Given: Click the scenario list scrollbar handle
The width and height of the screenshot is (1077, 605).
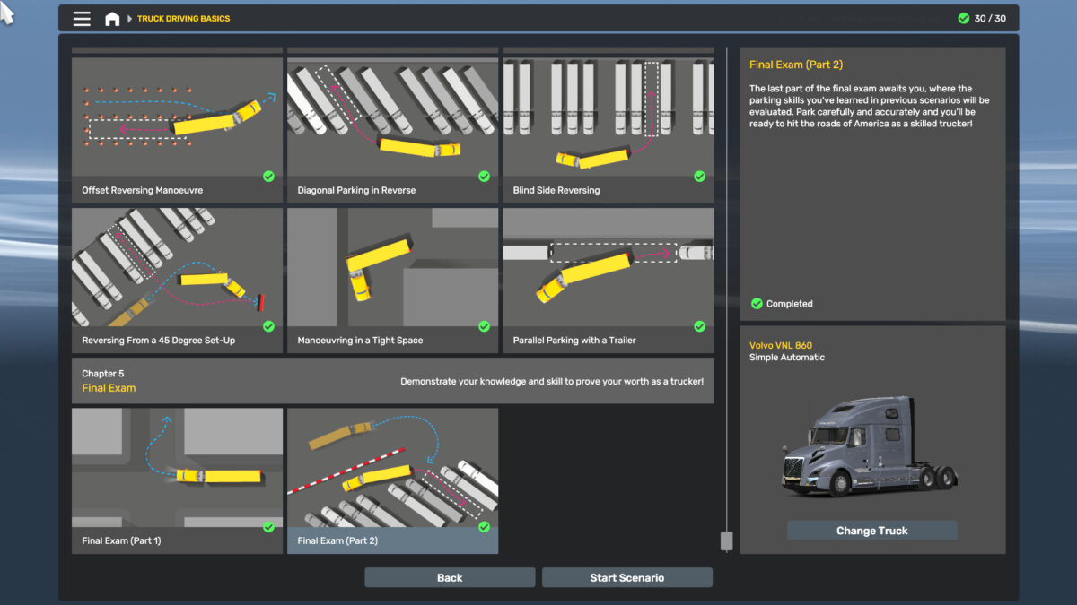Looking at the screenshot, I should tap(726, 540).
